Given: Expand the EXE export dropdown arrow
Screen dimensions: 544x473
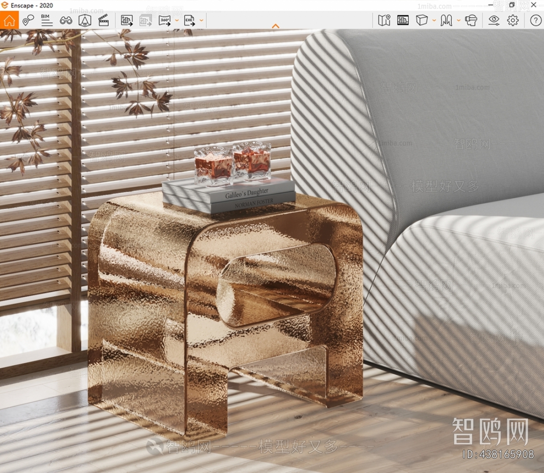Looking at the screenshot, I should (x=201, y=21).
